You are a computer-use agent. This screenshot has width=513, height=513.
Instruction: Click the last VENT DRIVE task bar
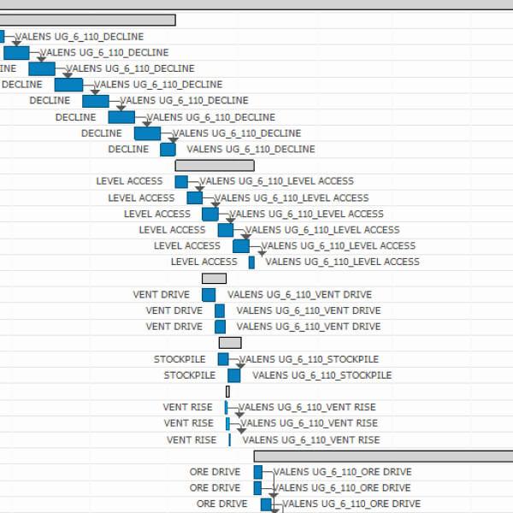coord(221,327)
